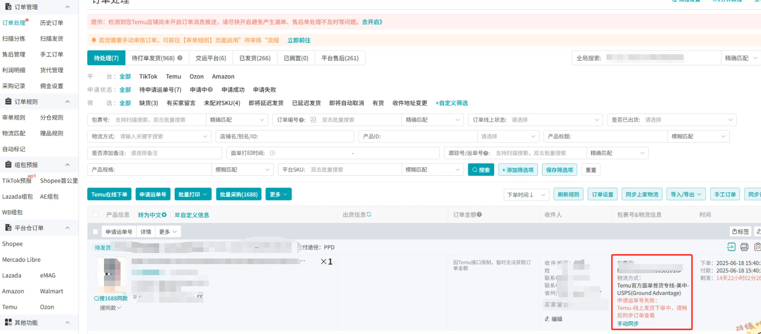Screen dimensions: 761x334
Task: Tick the select-all checkbox in table header
Action: pyautogui.click(x=95, y=215)
